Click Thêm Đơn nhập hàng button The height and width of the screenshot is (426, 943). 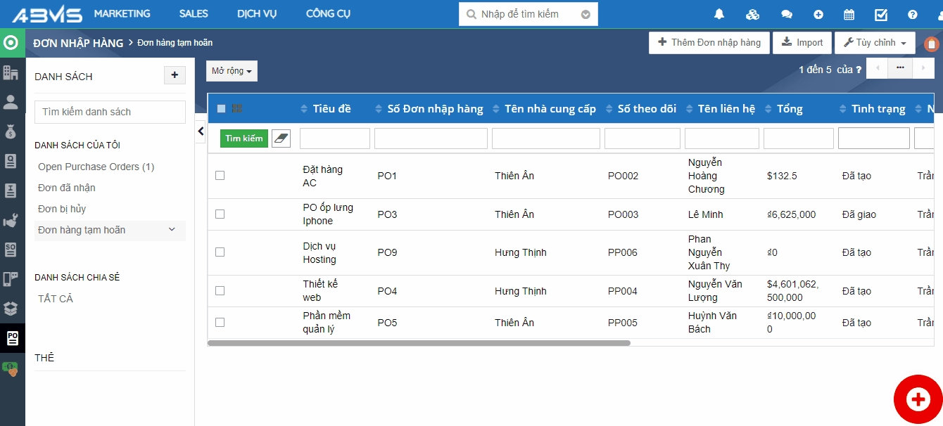click(709, 43)
